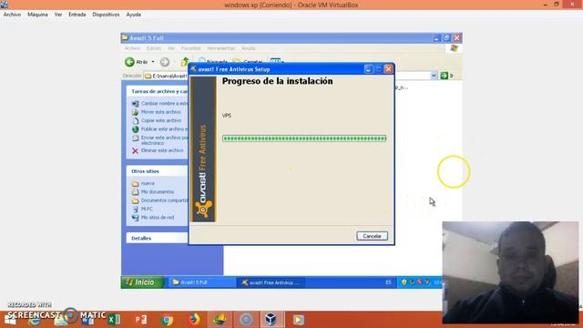Open the Explorer Favoritos menu
583x328 pixels.
coord(190,48)
